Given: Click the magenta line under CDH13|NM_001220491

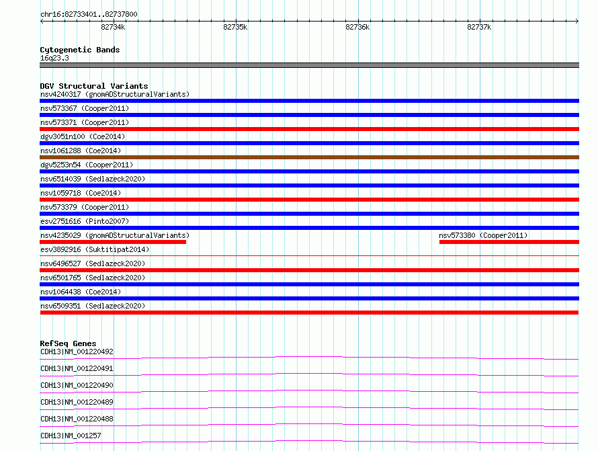Looking at the screenshot, I should [x=309, y=374].
